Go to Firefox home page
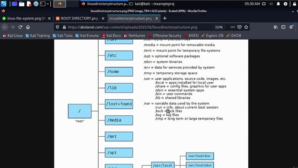The image size is (298, 168). pos(28,27)
